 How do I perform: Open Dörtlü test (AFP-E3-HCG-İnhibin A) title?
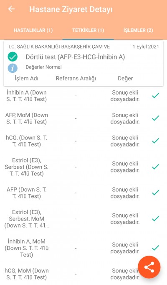(x=75, y=57)
